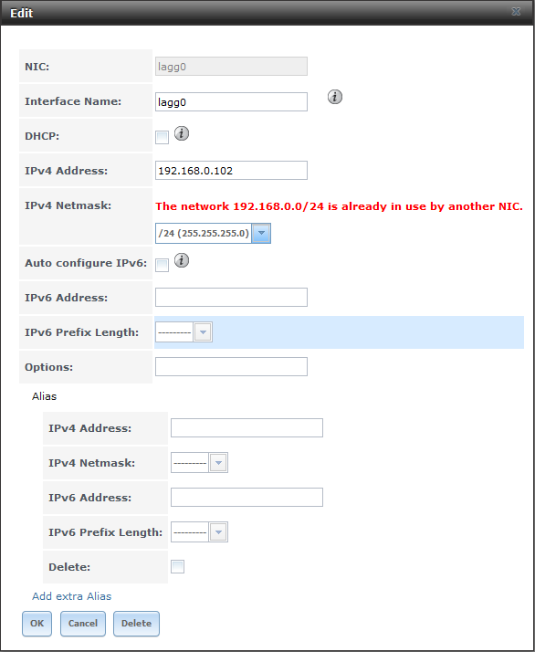Close the Edit dialog

(516, 12)
